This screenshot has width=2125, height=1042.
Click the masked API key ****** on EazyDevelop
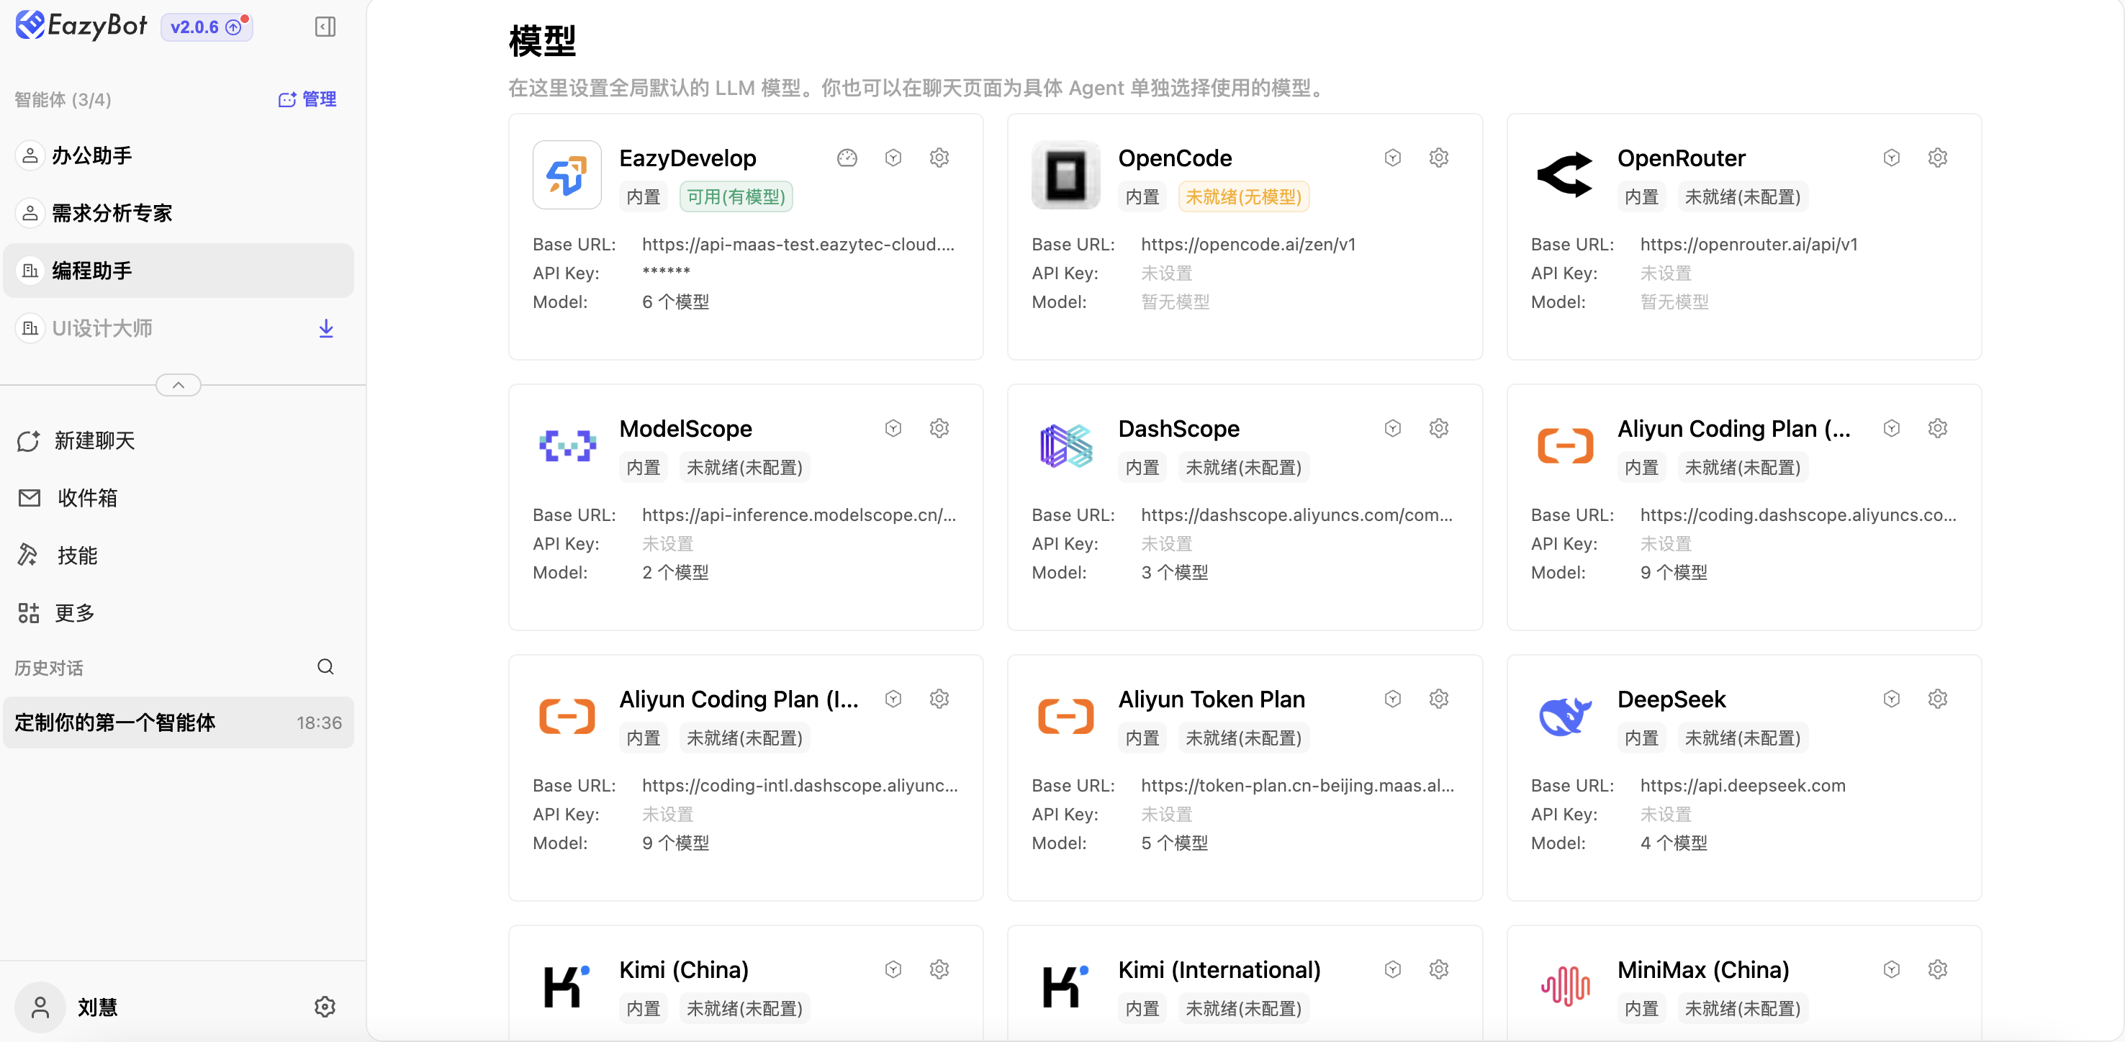coord(667,272)
